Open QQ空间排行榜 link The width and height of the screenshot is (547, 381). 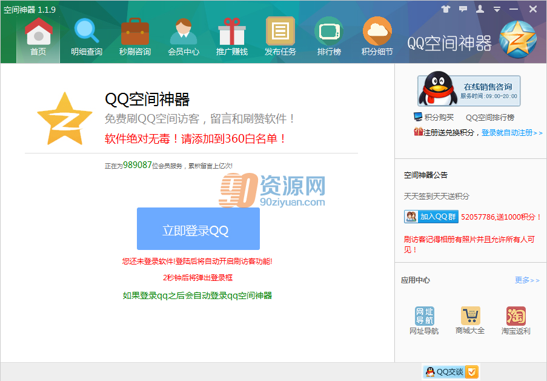coord(490,118)
